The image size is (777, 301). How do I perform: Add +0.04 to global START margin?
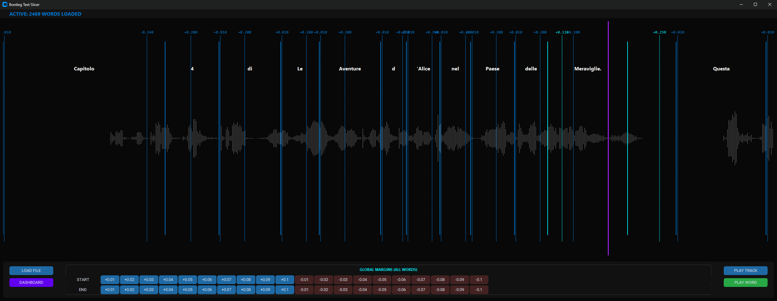pos(168,280)
